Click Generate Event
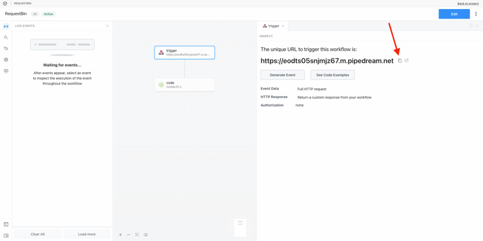This screenshot has height=241, width=483. click(283, 75)
